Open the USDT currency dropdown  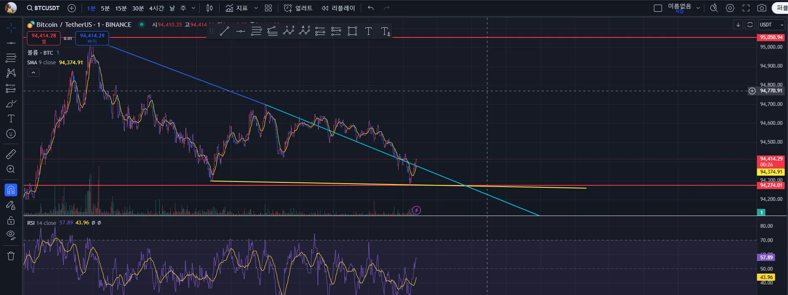click(772, 25)
